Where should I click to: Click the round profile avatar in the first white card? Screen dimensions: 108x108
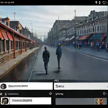[3, 86]
